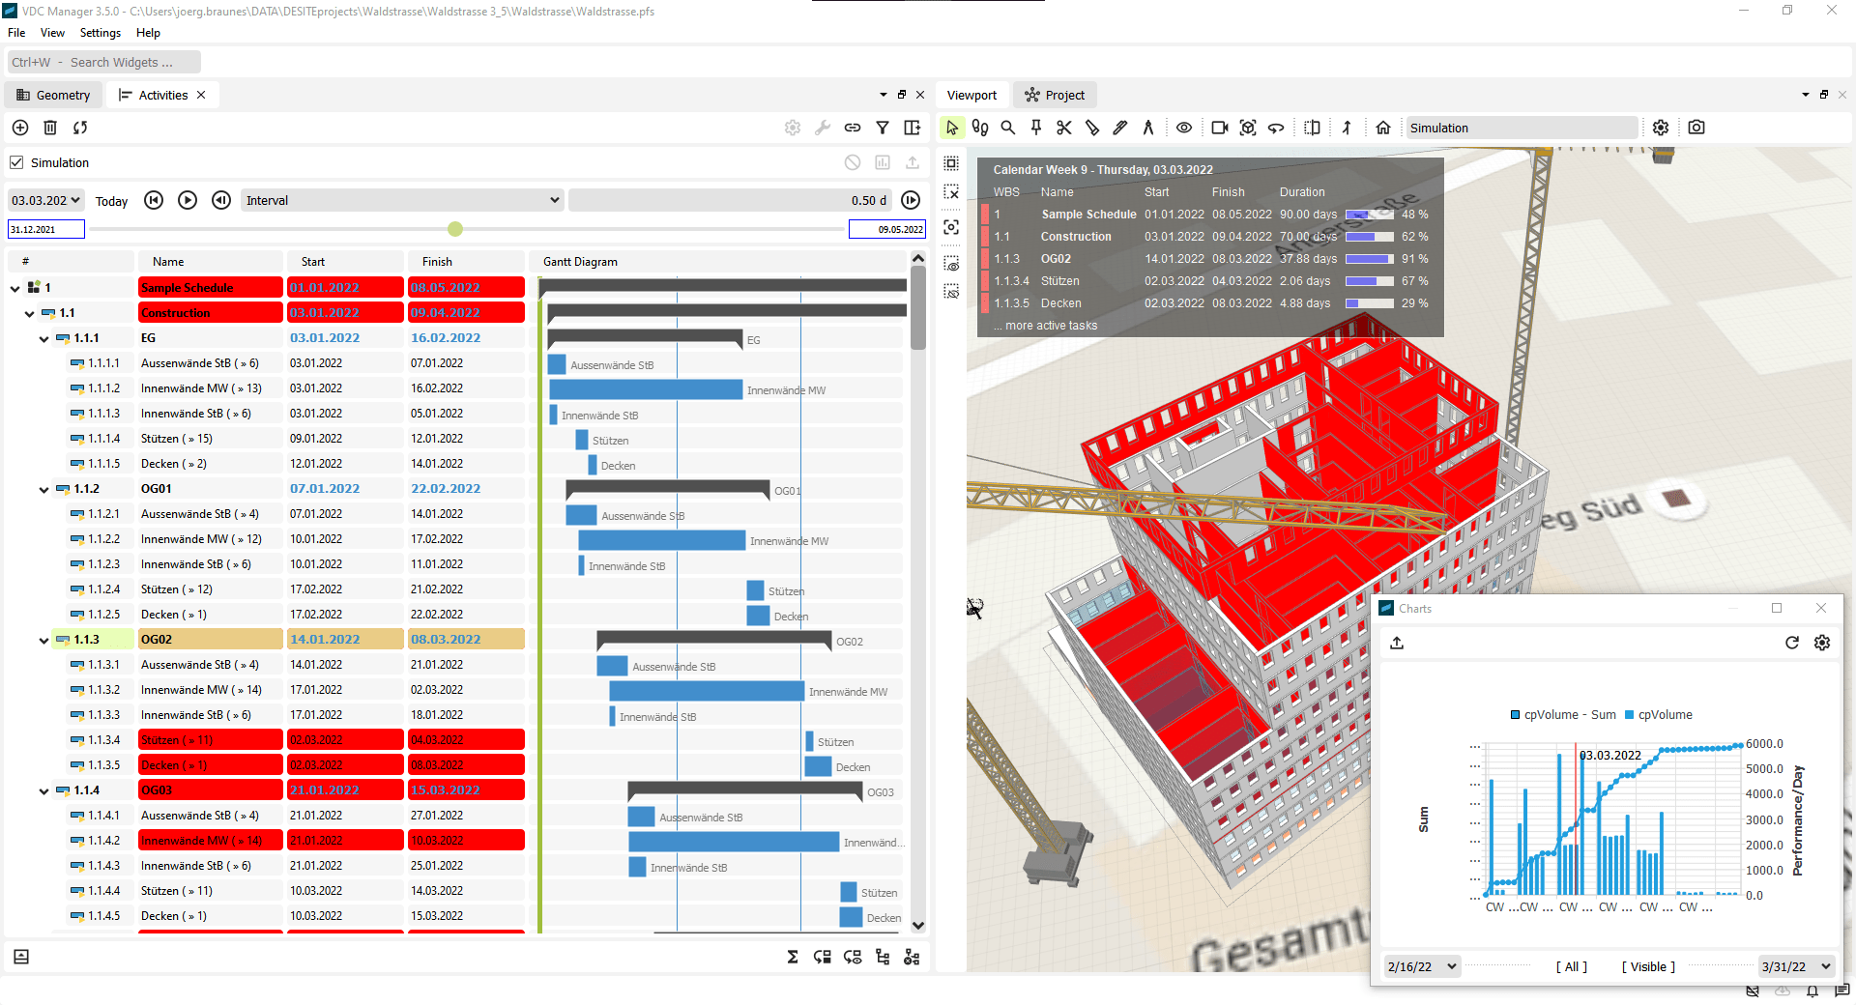
Task: Activate the zoom magnifier tool
Action: pyautogui.click(x=1008, y=127)
